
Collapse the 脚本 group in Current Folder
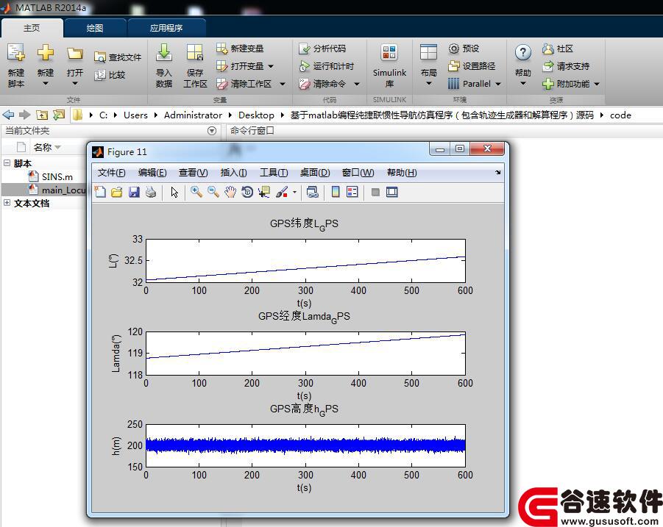point(7,162)
